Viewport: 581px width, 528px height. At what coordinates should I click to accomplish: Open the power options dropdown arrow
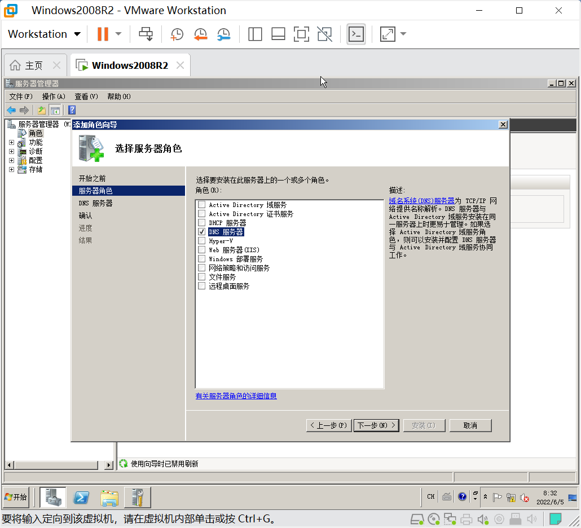tap(118, 34)
